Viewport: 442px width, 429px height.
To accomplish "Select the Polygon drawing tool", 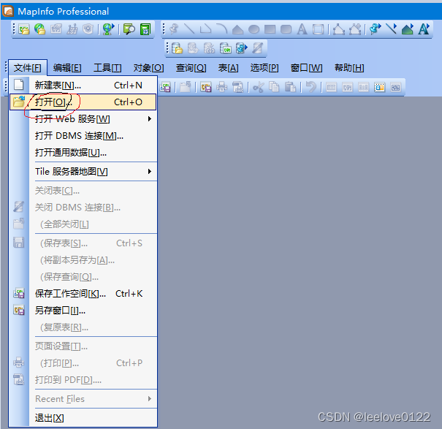I will pyautogui.click(x=238, y=29).
